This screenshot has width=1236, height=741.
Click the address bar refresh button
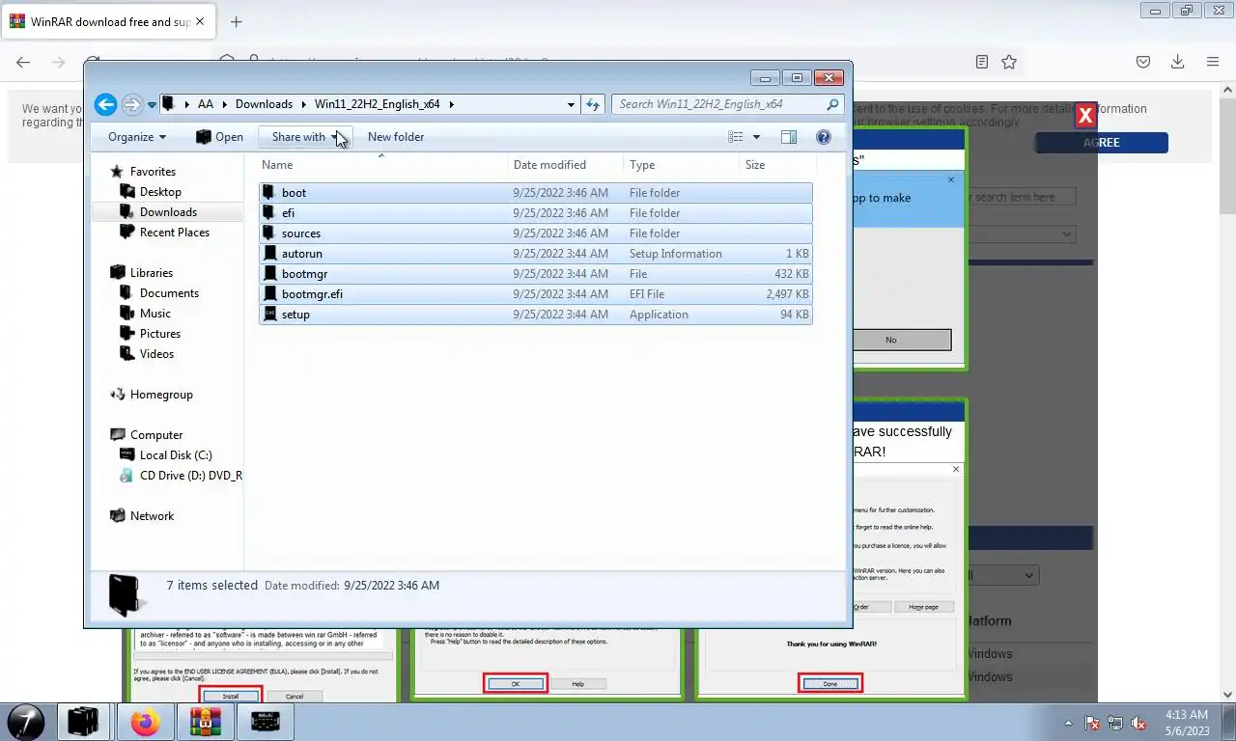tap(593, 104)
